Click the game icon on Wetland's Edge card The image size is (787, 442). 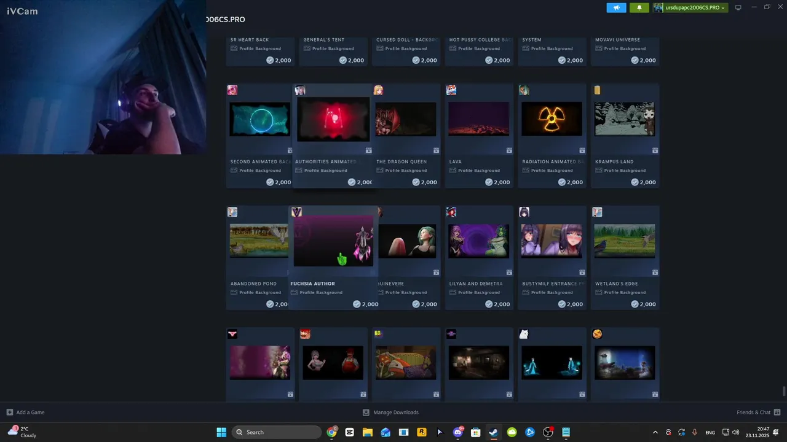click(597, 212)
